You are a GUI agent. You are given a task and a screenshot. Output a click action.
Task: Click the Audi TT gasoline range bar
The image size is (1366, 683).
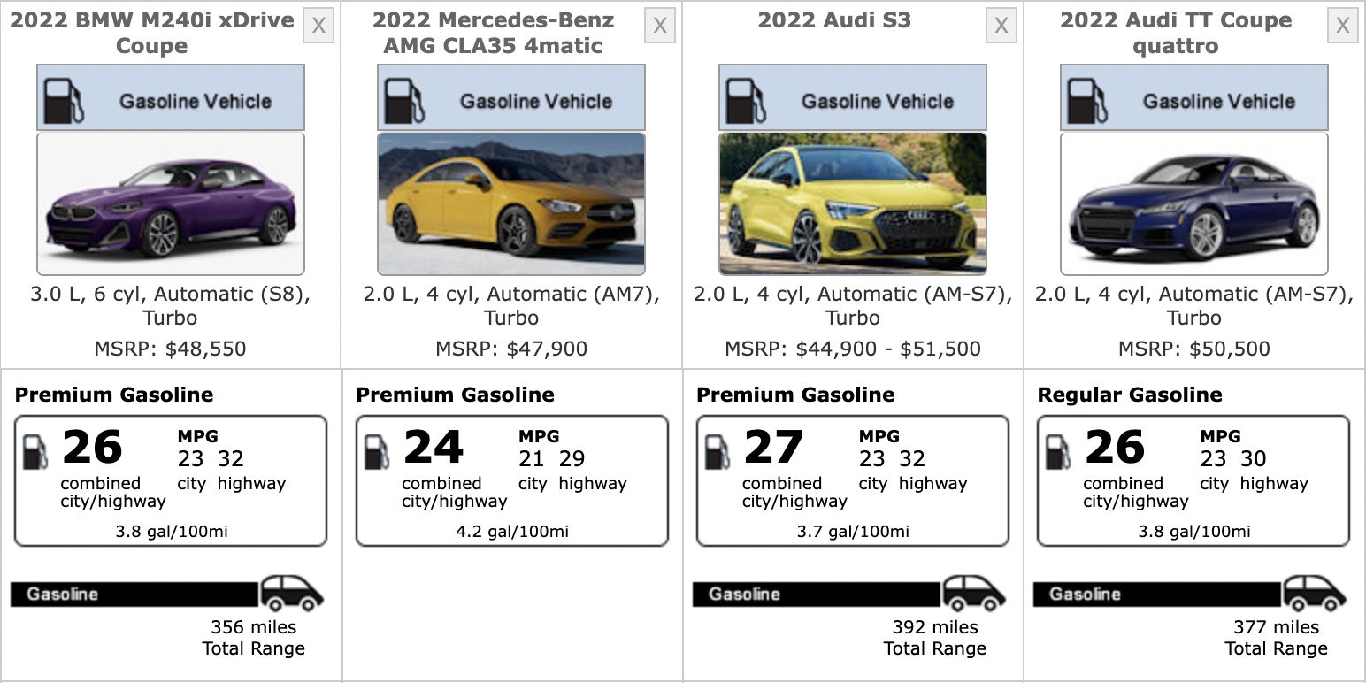click(1156, 594)
